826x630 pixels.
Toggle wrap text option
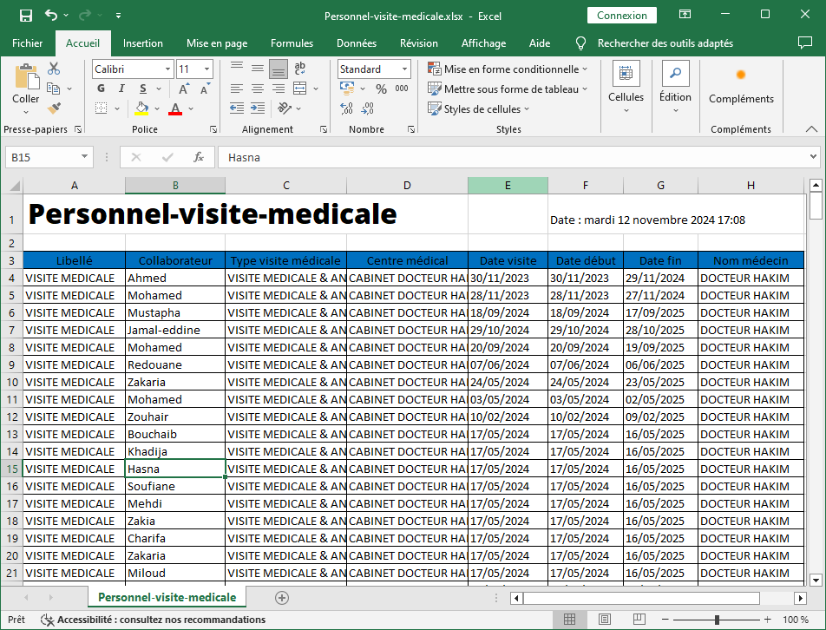(x=299, y=69)
